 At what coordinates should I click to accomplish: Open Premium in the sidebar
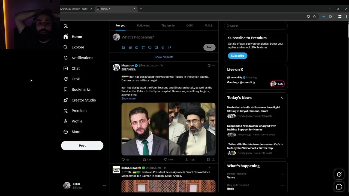pos(75,111)
